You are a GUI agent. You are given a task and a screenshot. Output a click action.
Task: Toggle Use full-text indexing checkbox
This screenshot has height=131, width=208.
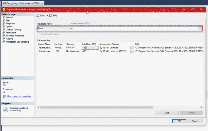[38, 34]
